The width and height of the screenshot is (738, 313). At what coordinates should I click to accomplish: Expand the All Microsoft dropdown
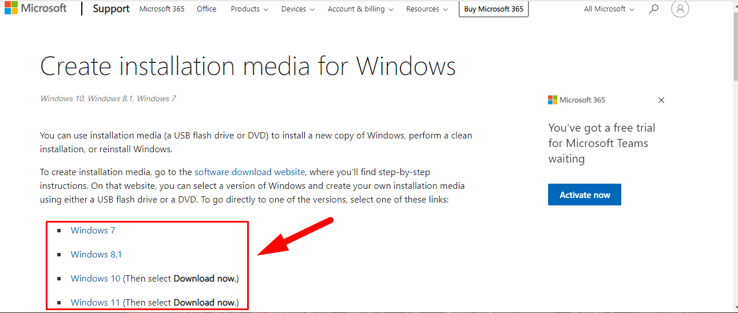pos(609,9)
